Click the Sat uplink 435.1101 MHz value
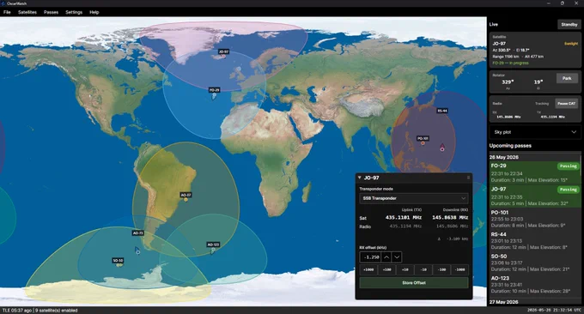584x314 pixels. pyautogui.click(x=404, y=218)
